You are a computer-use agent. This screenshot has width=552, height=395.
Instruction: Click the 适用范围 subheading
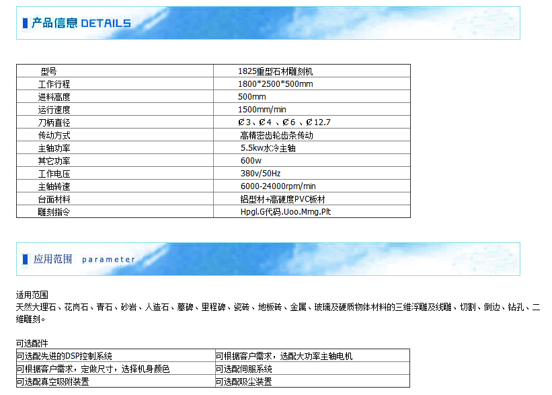pos(32,295)
